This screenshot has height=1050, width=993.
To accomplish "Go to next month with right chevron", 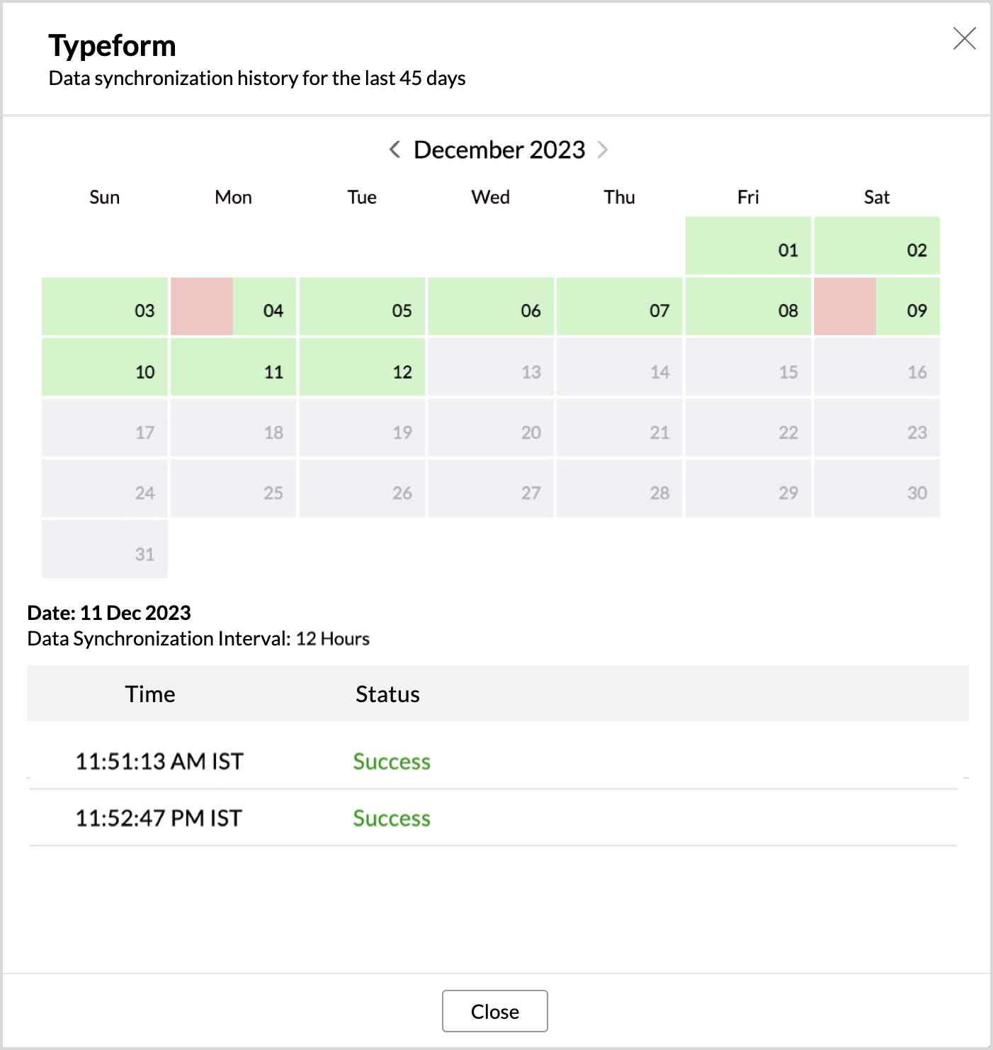I will (603, 149).
